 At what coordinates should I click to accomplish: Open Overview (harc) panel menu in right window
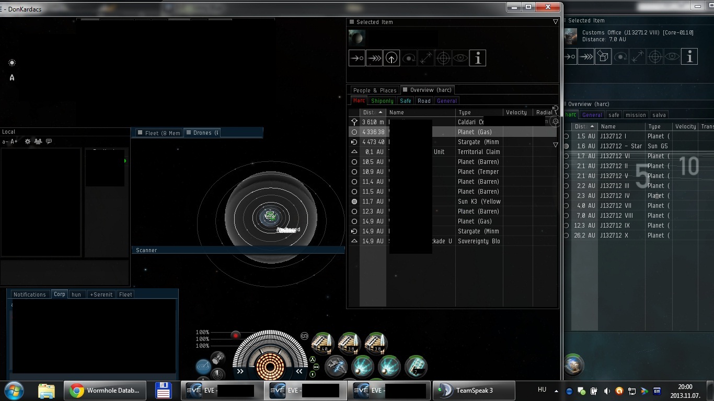point(565,104)
